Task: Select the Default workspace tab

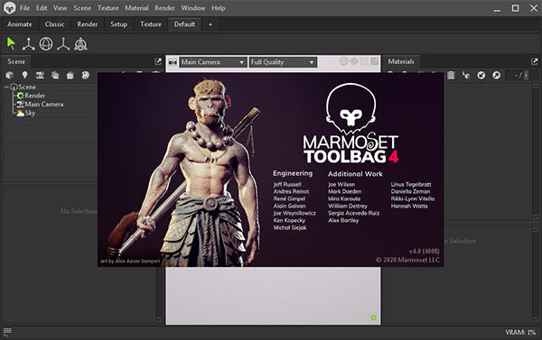Action: pos(184,24)
